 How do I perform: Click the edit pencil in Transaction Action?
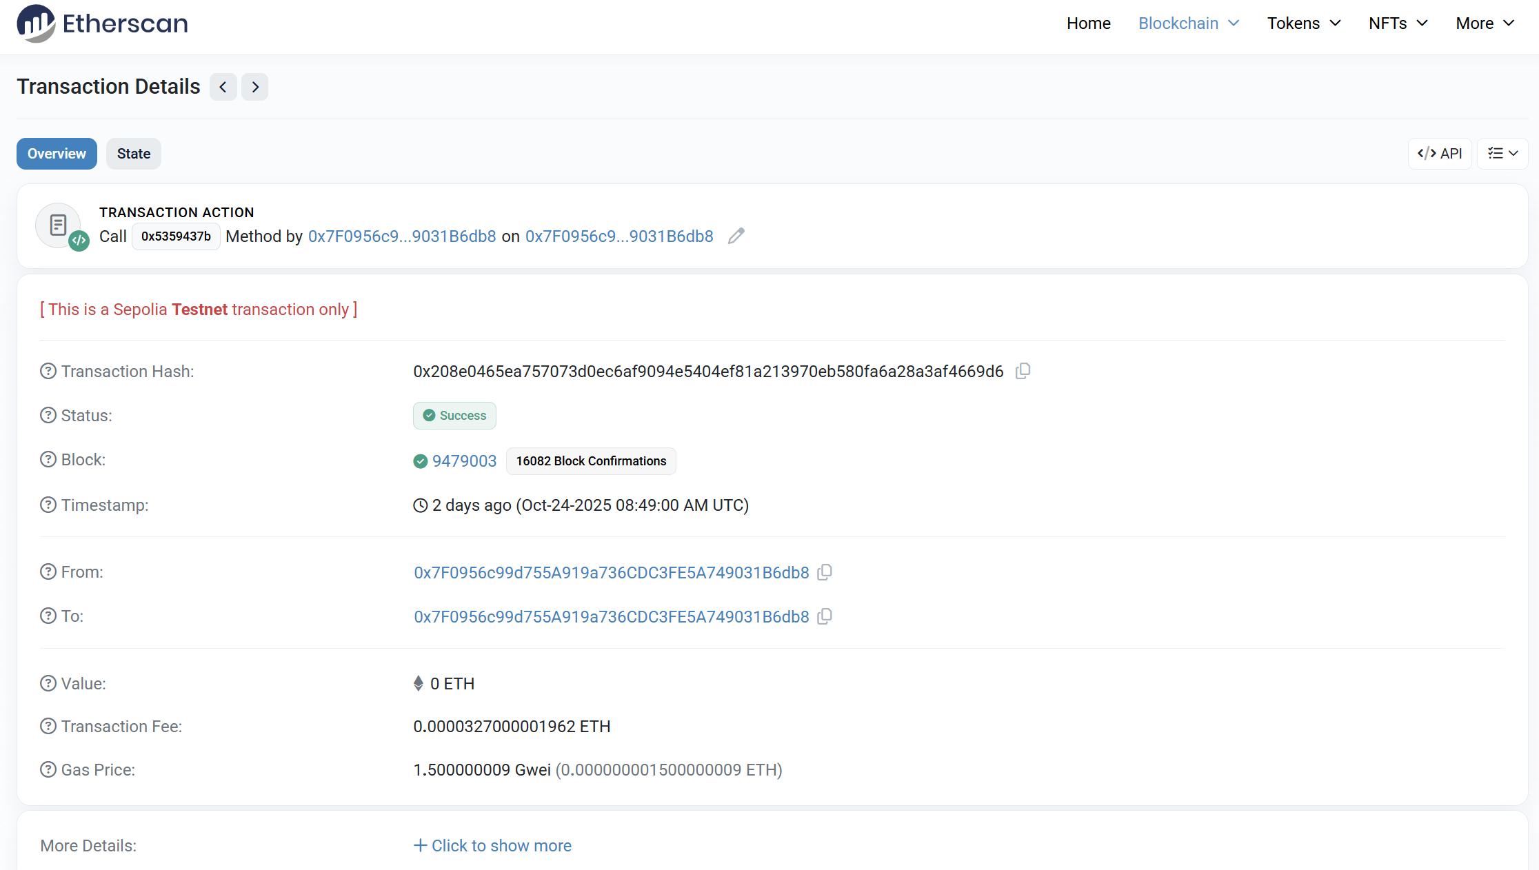click(x=736, y=236)
